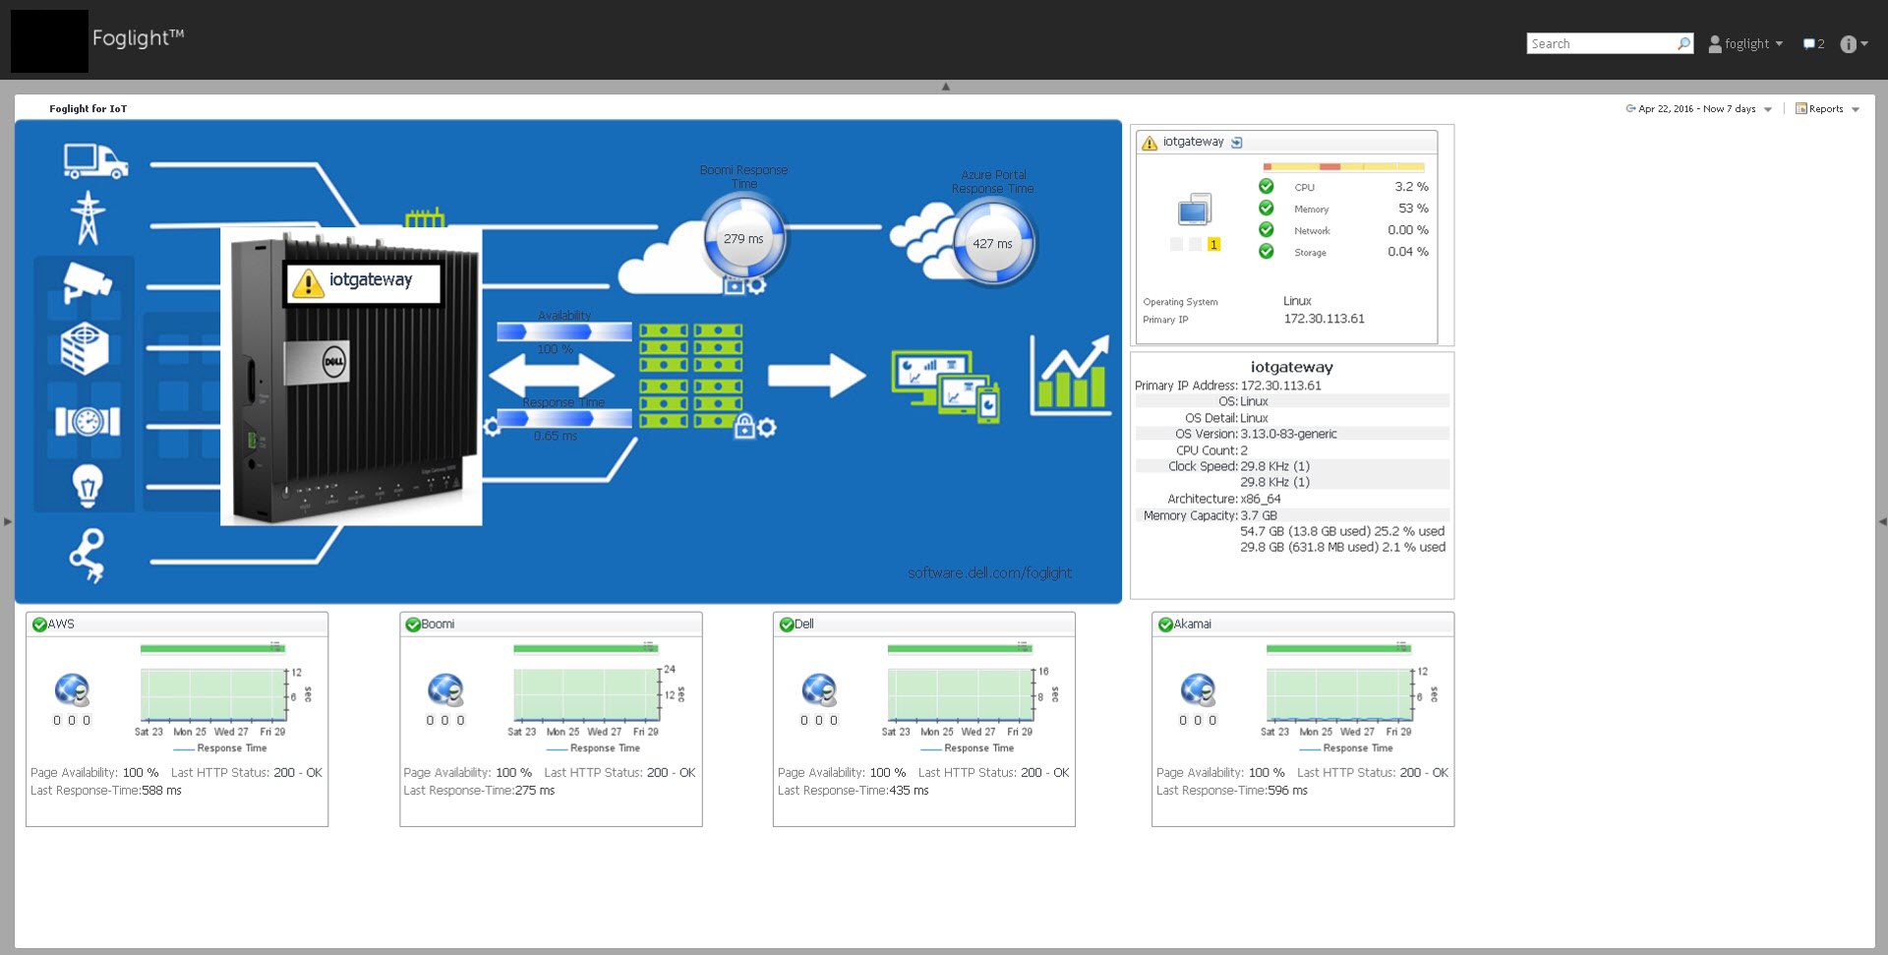1888x955 pixels.
Task: Open the iotgateway device image
Action: 351,377
